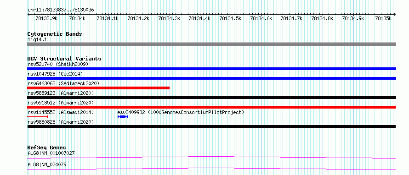Click the nsv5860826 (Almarri2020) label
The width and height of the screenshot is (409, 175).
pos(61,122)
